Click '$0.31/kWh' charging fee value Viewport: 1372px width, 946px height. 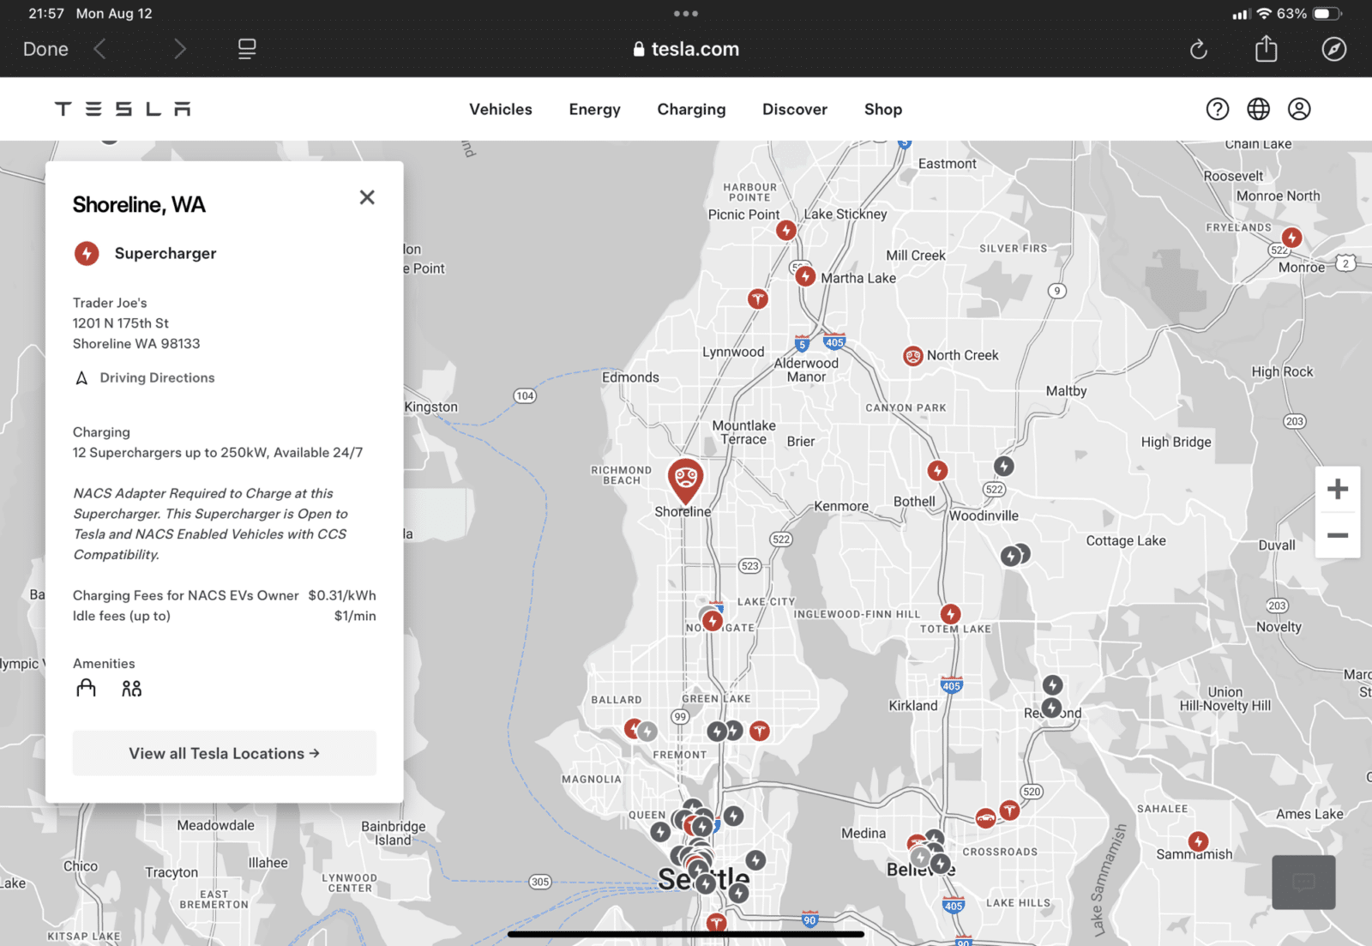click(x=342, y=595)
